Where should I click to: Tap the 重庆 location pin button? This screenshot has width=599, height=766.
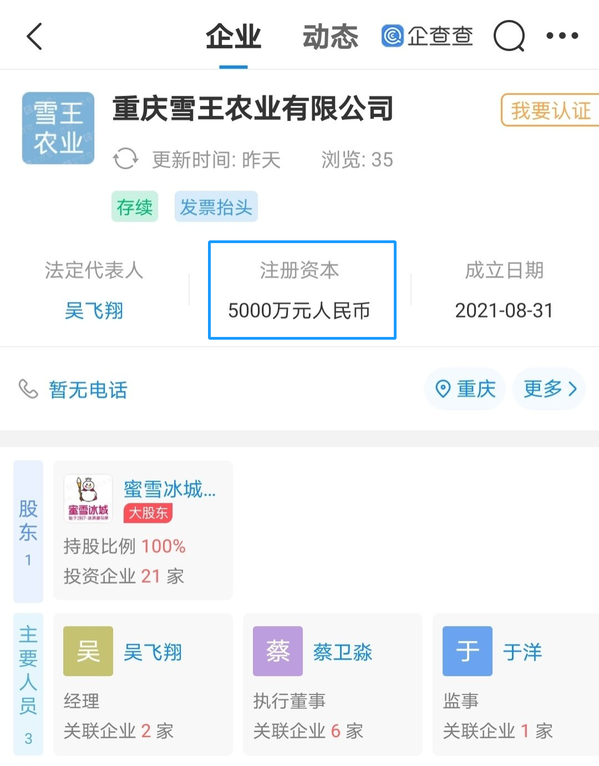click(465, 389)
